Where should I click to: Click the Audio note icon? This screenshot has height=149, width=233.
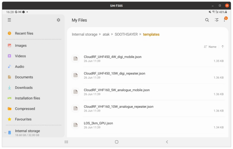click(x=10, y=66)
